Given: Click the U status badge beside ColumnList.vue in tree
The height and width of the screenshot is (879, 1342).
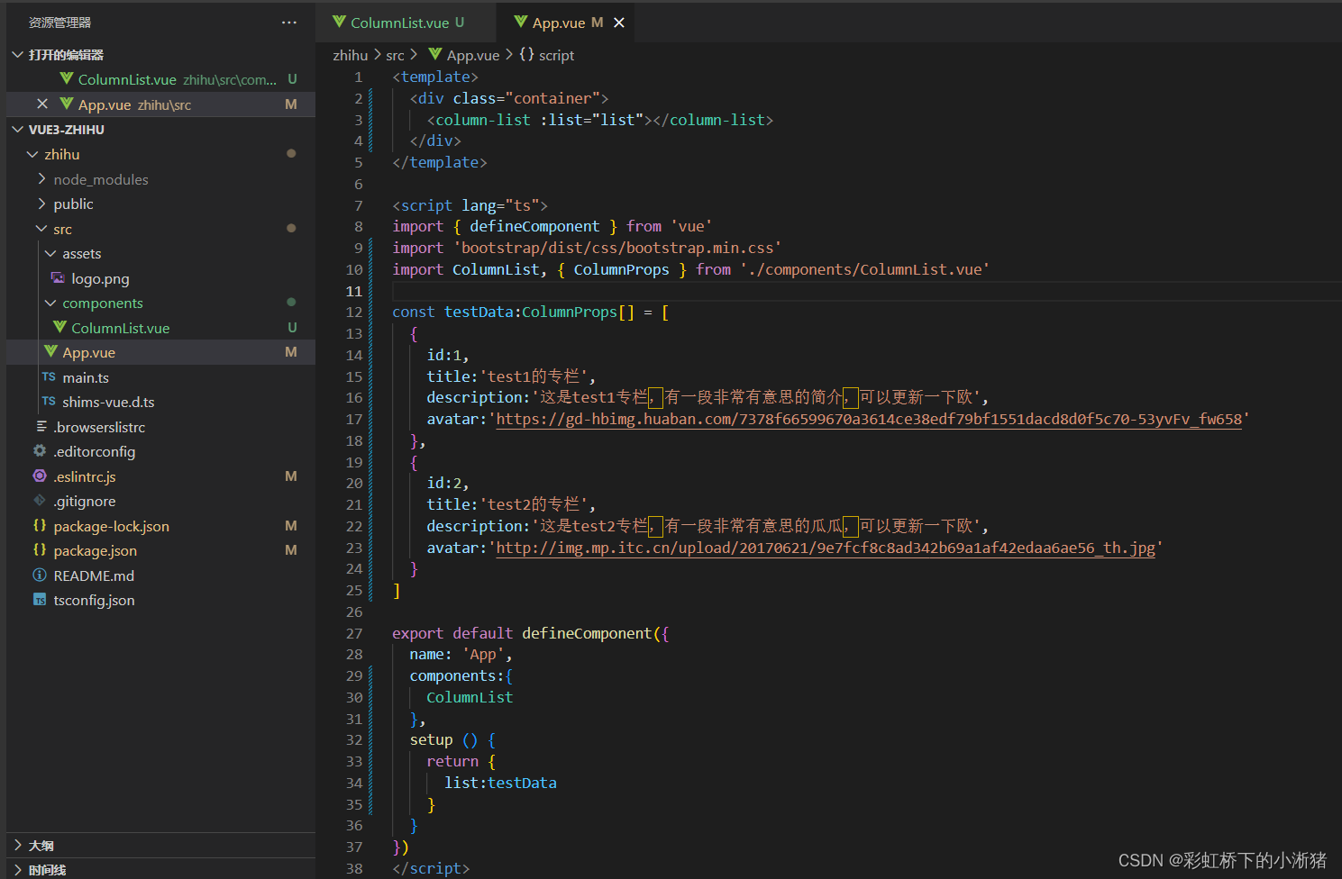Looking at the screenshot, I should coord(292,327).
